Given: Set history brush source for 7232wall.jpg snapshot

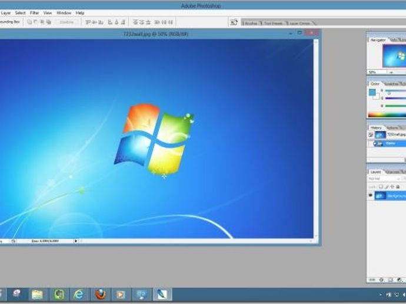Looking at the screenshot, I should pos(371,134).
